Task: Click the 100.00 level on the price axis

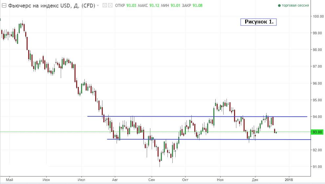Action: coord(317,16)
